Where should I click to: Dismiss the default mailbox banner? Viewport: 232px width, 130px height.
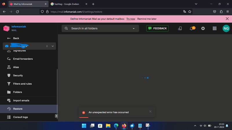227,19
